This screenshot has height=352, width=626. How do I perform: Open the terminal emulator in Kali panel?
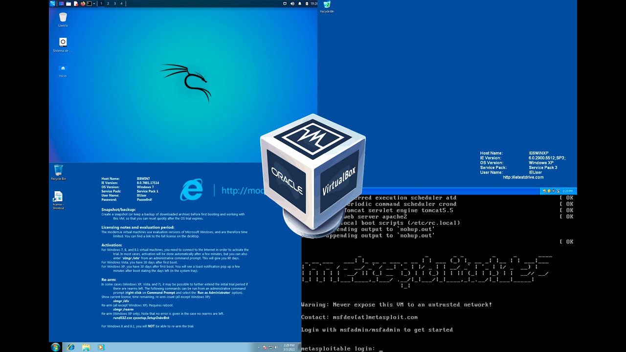coord(89,3)
